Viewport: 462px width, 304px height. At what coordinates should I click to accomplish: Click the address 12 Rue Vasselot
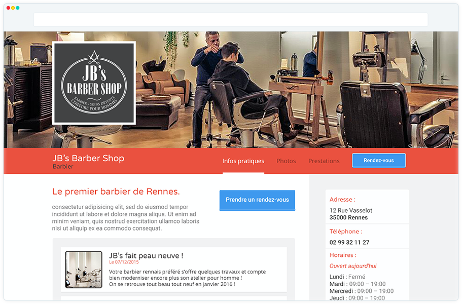click(350, 210)
